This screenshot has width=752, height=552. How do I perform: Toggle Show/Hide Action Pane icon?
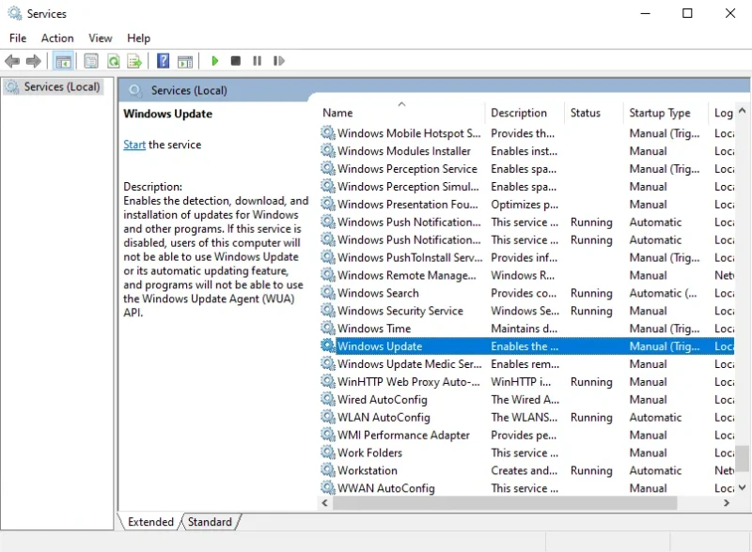185,61
